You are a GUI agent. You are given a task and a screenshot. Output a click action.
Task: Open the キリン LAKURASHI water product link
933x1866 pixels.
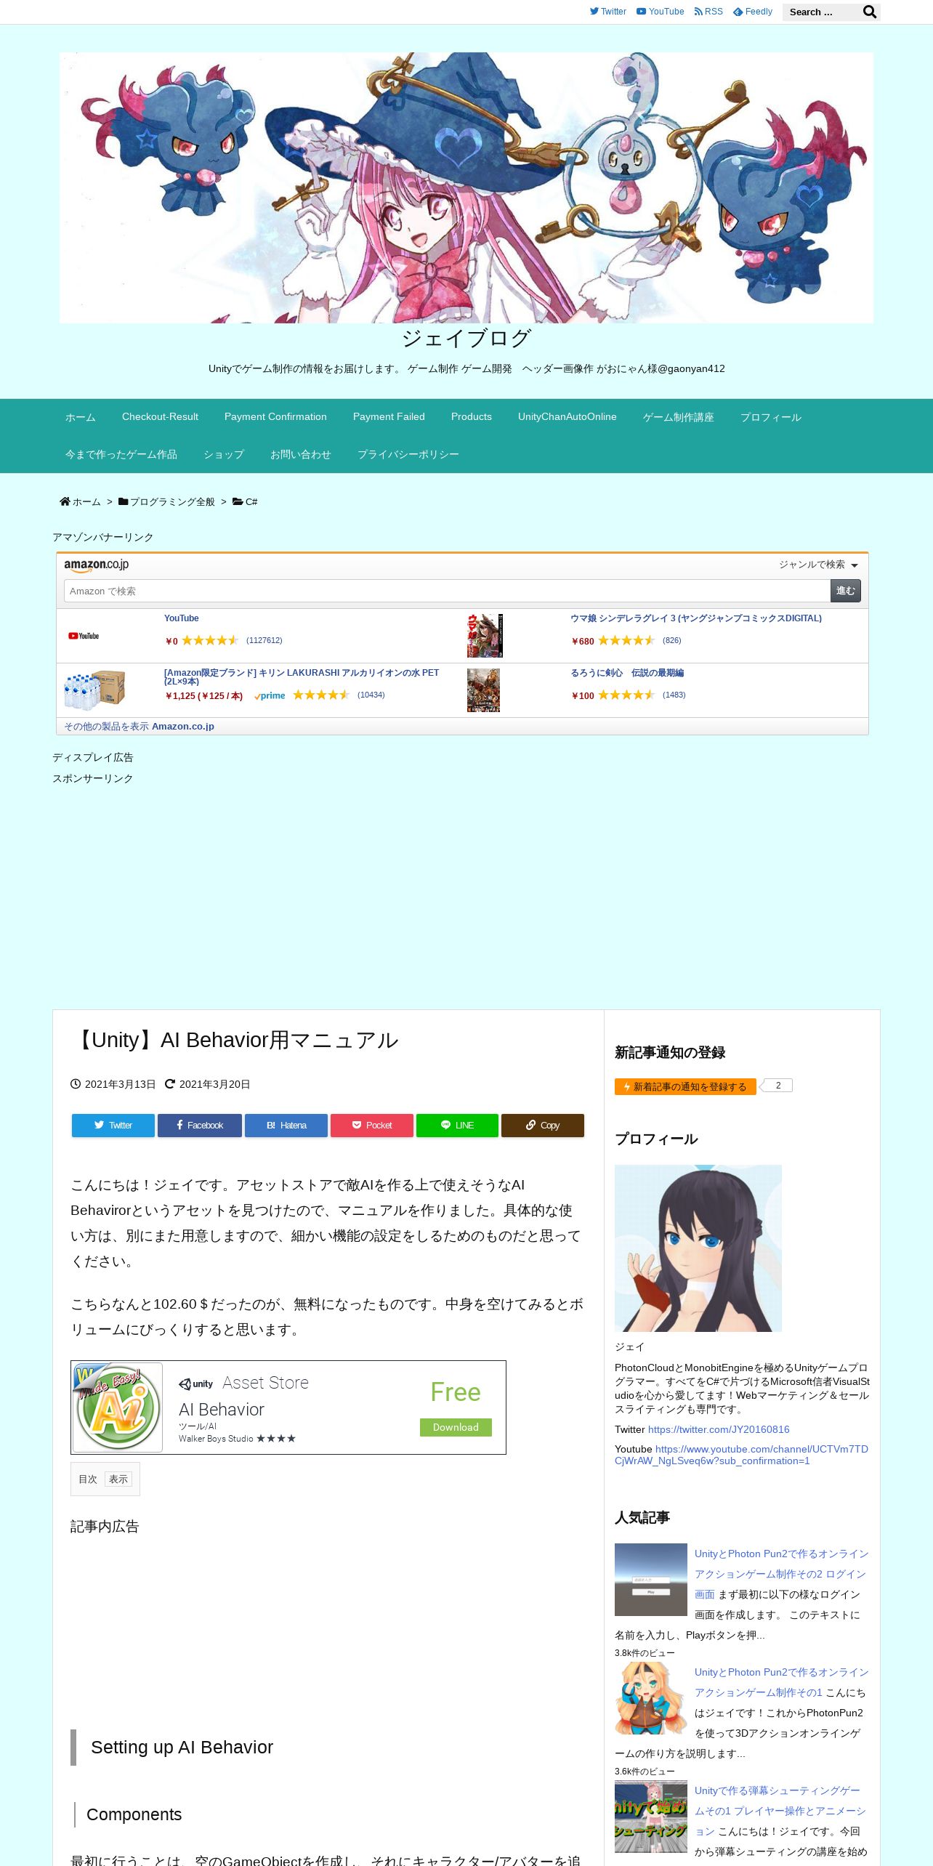click(x=302, y=676)
